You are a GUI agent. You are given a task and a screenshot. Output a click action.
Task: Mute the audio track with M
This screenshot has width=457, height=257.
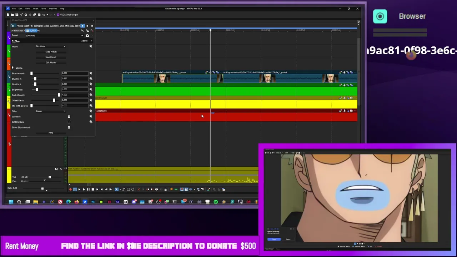[56, 169]
